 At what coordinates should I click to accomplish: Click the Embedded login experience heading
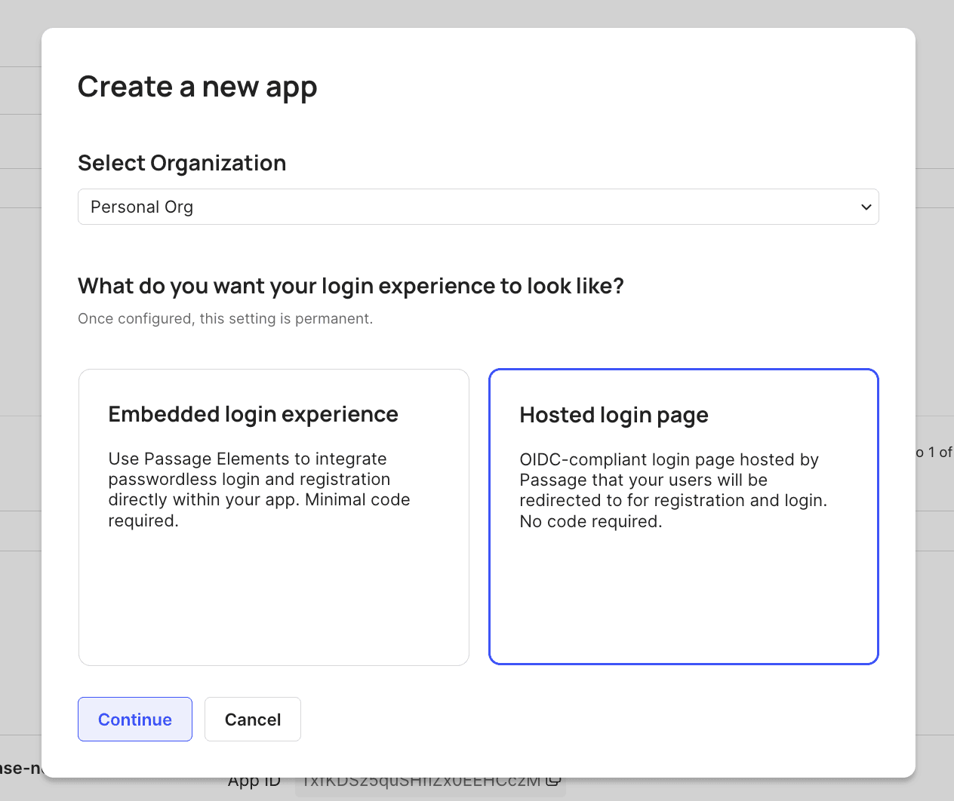[253, 413]
